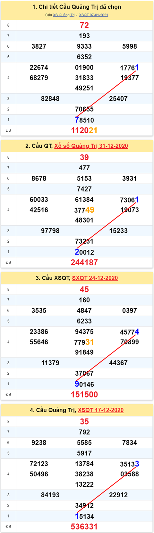The image size is (154, 533).
Task: Select prize 8 value 39
Action: [x=84, y=157]
